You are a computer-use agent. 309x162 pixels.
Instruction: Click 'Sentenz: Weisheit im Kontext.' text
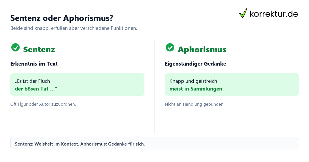(47, 144)
